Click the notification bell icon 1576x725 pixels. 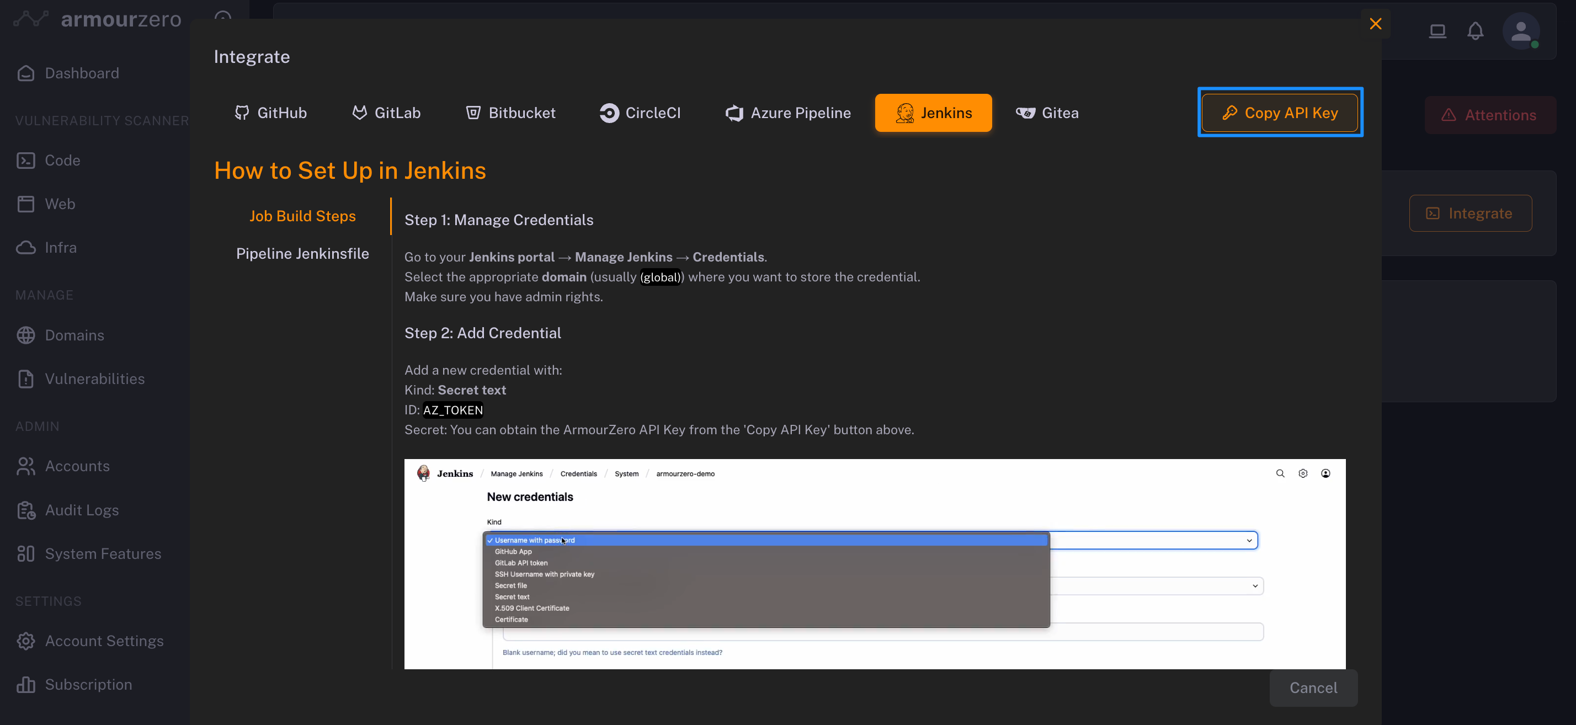coord(1475,31)
